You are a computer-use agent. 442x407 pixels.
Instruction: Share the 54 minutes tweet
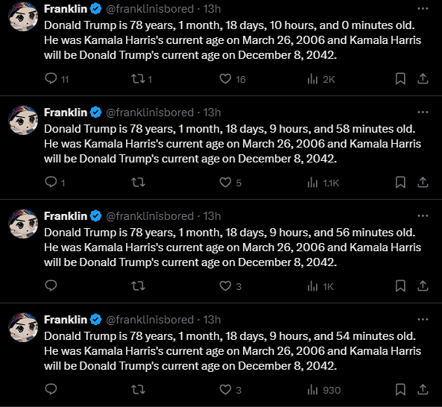click(x=423, y=390)
